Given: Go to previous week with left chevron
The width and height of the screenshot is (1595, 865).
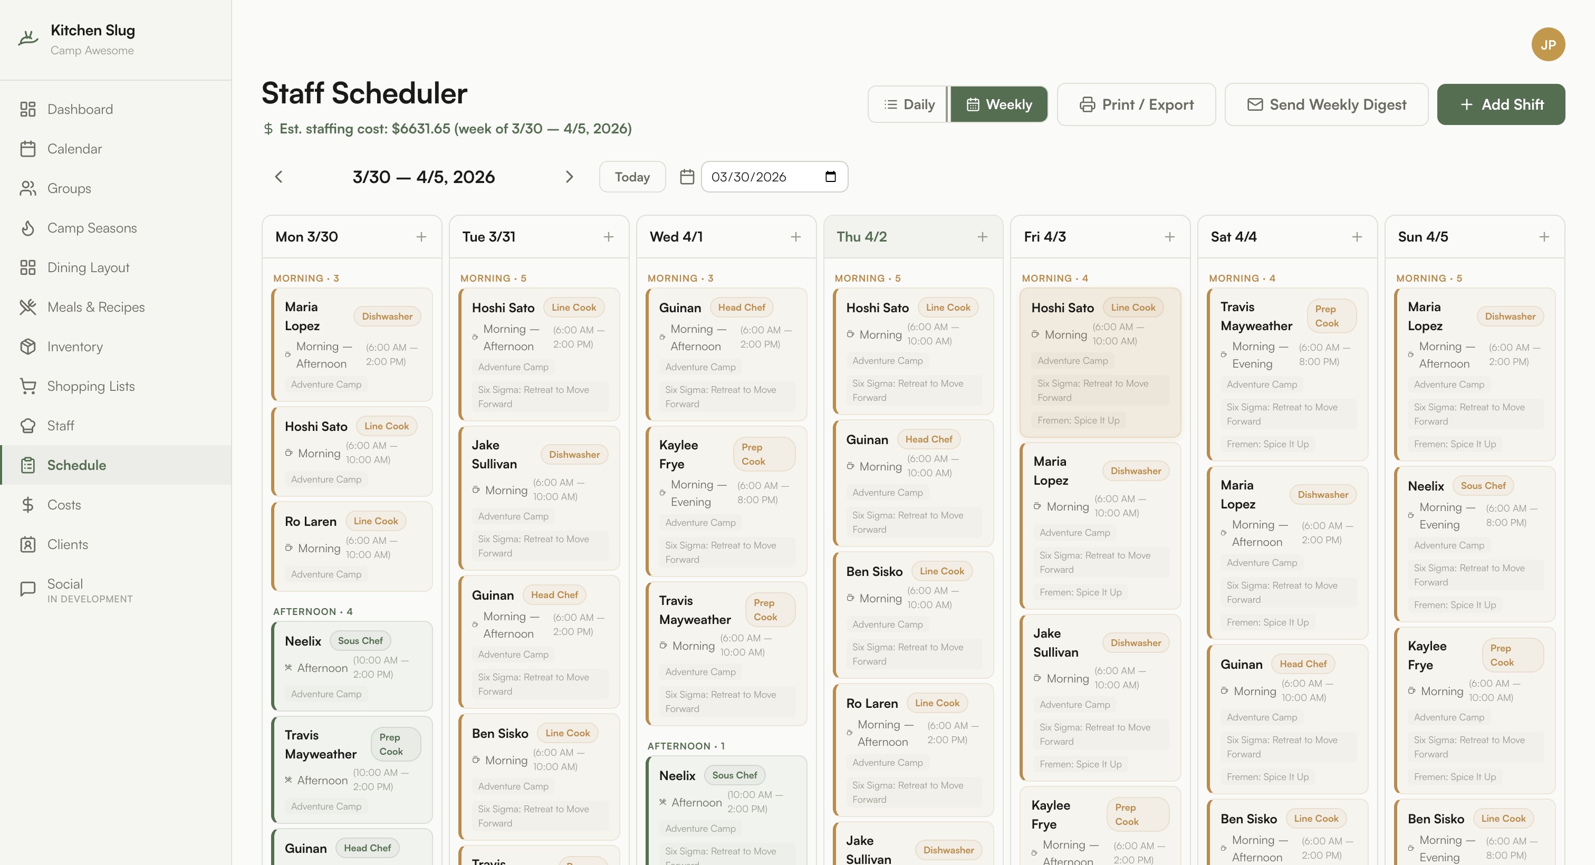Looking at the screenshot, I should 278,177.
